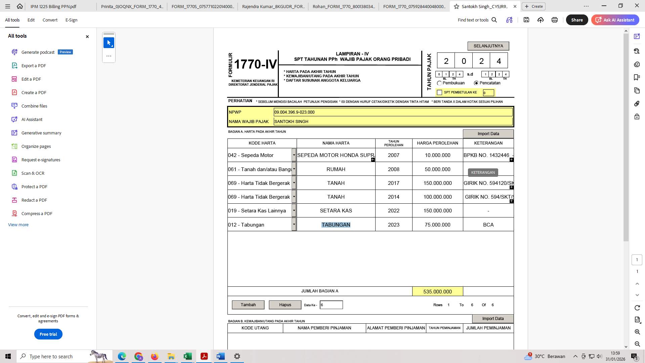Click the Save file icon
645x363 pixels.
526,20
